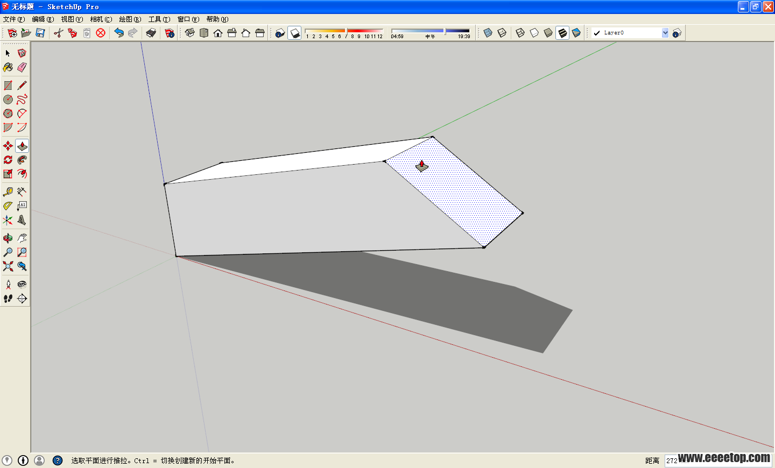
Task: Activate the Freehand squiggle tool
Action: tap(22, 100)
